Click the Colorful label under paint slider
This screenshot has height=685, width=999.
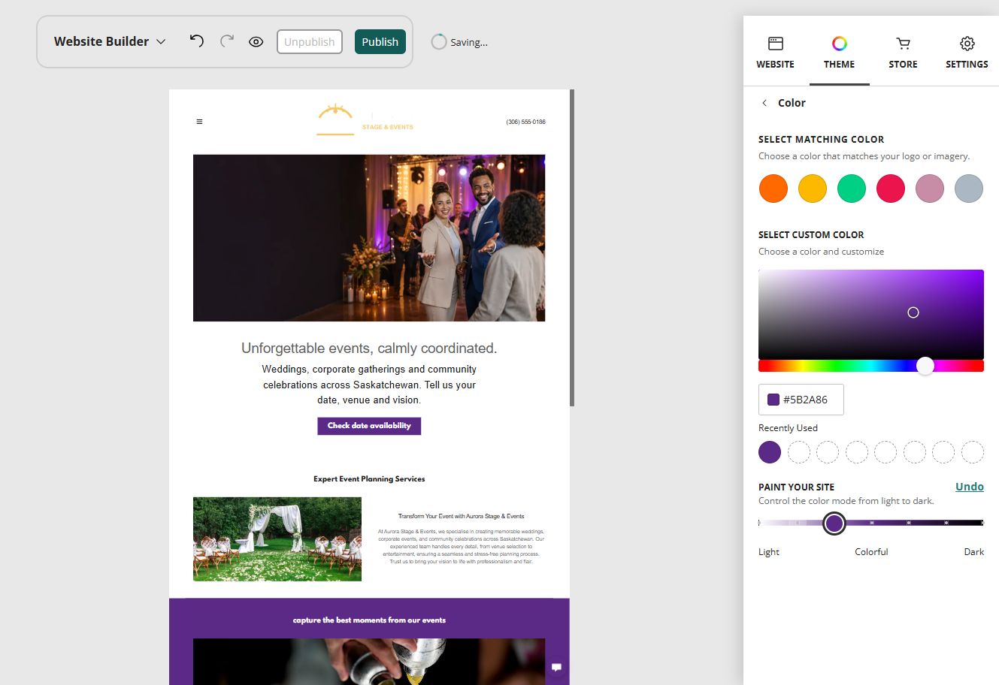(x=871, y=552)
